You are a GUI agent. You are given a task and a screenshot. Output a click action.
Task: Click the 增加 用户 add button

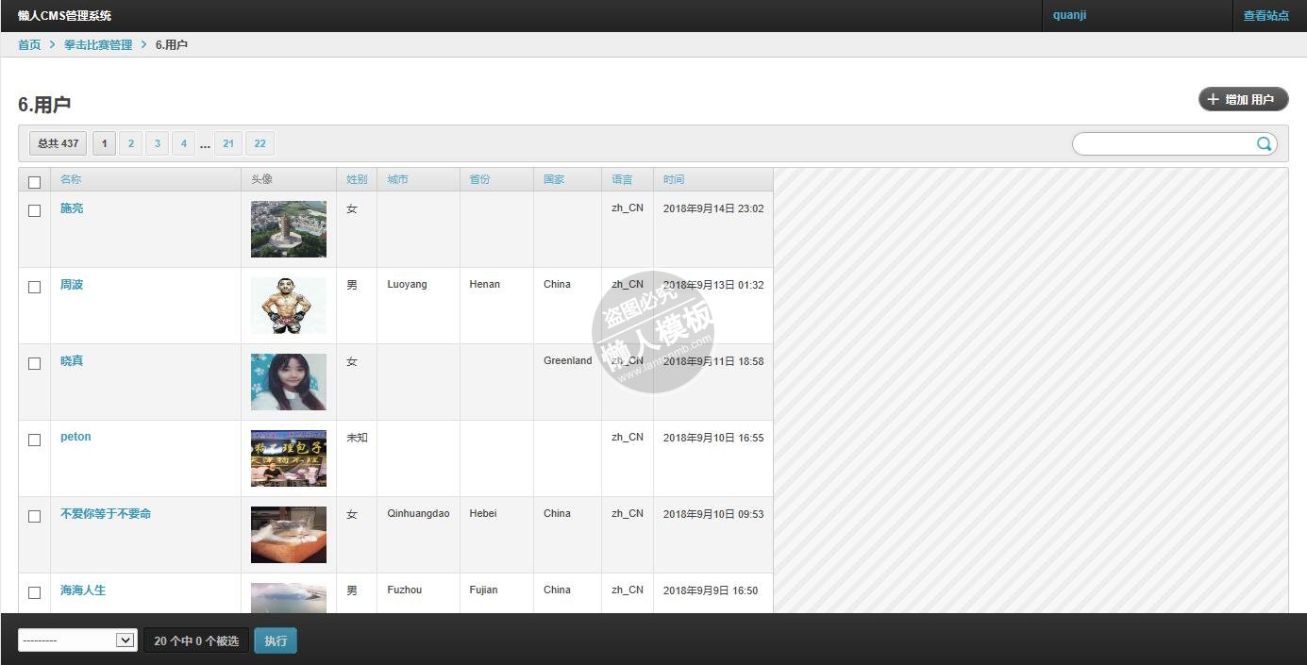[x=1243, y=99]
